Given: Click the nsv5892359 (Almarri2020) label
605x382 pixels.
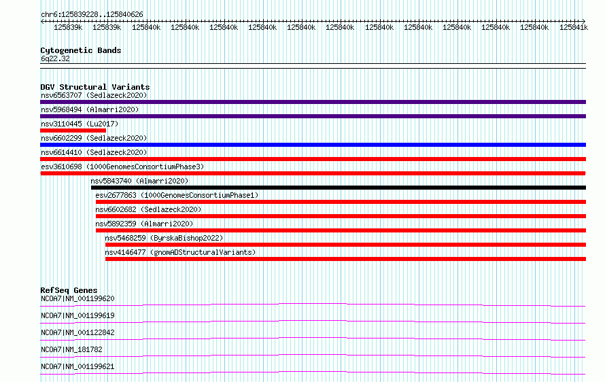Looking at the screenshot, I should click(x=144, y=224).
